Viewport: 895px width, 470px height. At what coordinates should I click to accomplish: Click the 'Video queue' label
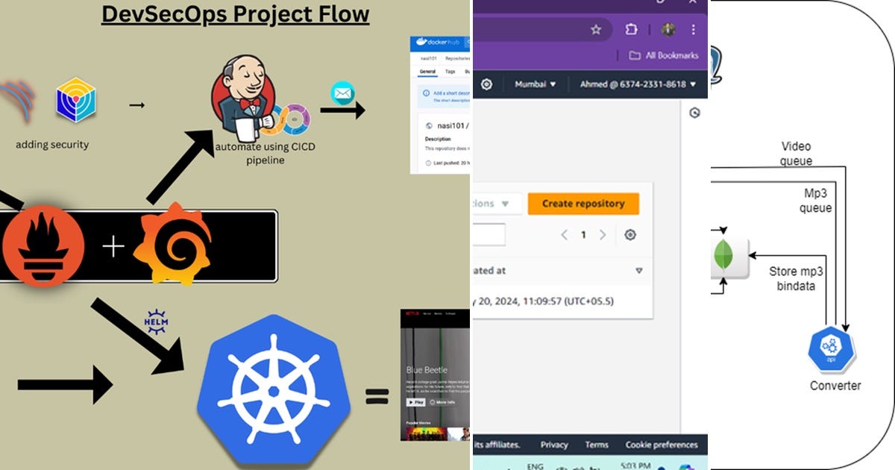coord(796,154)
